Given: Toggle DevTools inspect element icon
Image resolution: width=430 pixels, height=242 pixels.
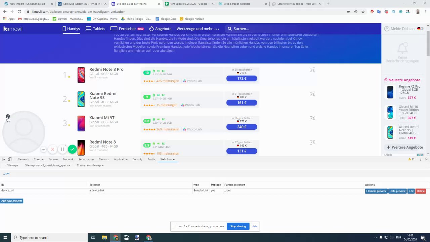Looking at the screenshot, I should [4, 159].
